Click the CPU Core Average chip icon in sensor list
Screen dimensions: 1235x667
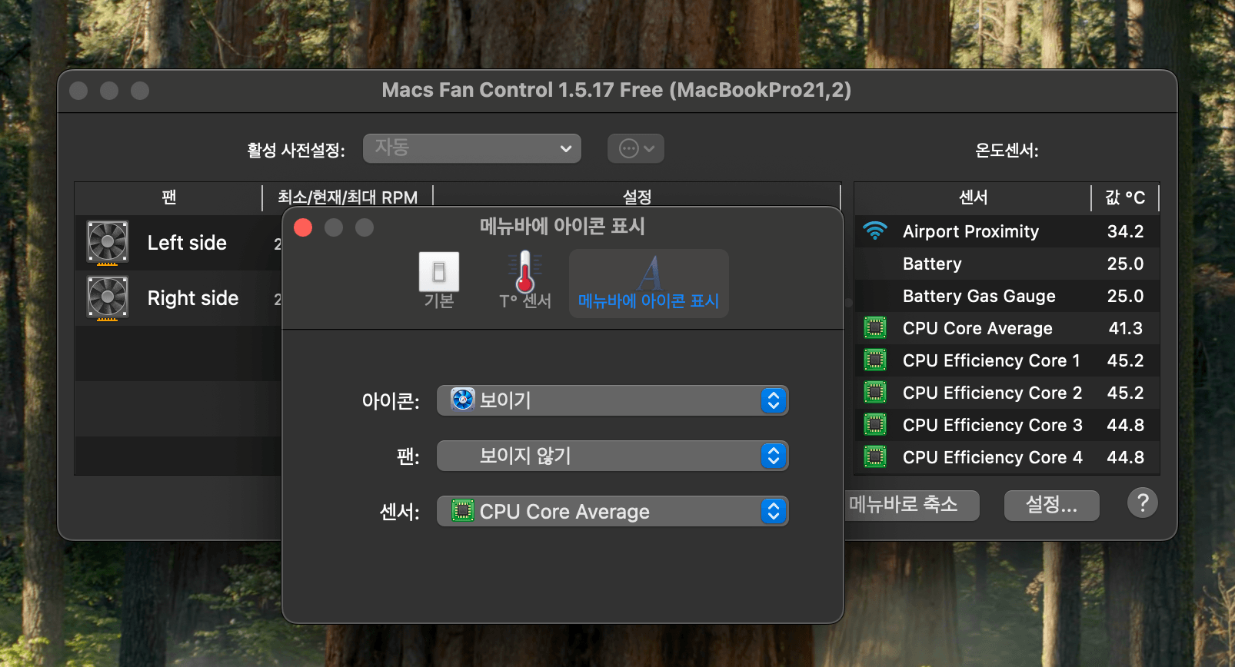(875, 328)
